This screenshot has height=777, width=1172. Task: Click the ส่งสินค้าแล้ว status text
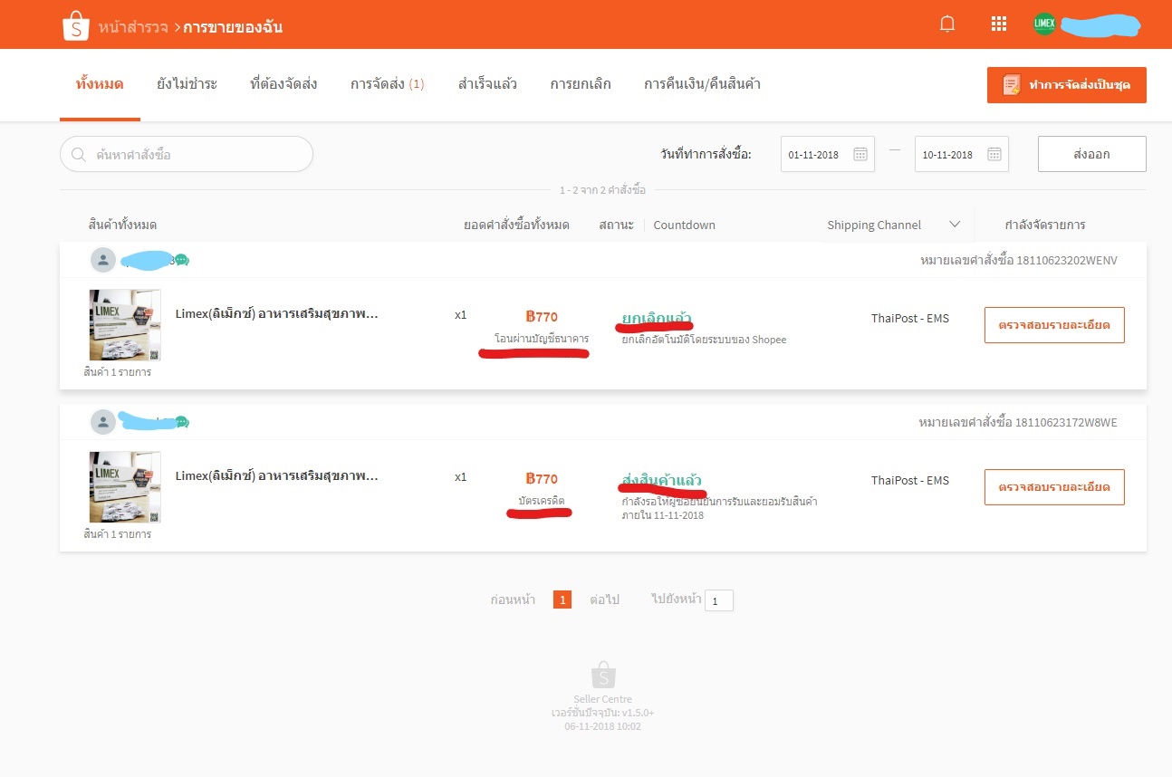(662, 479)
